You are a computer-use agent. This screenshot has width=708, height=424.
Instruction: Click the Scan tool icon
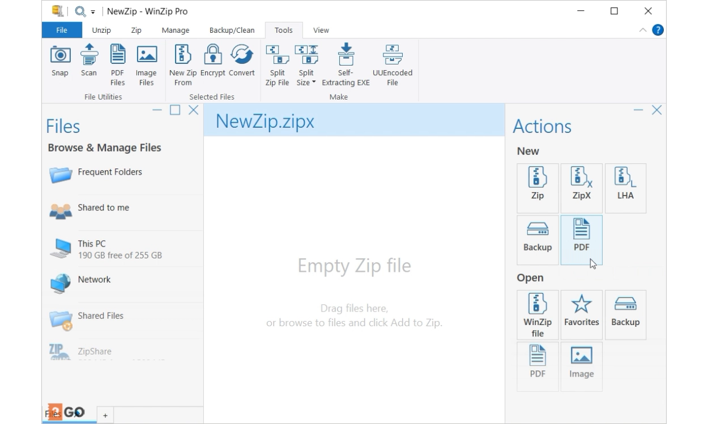click(89, 55)
